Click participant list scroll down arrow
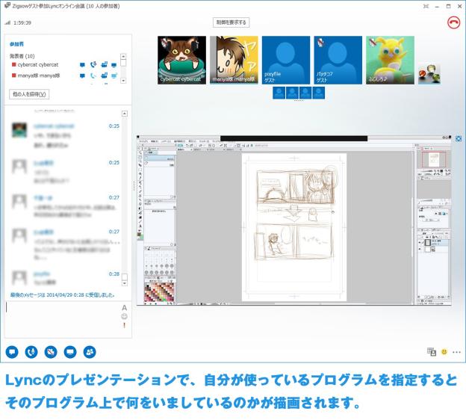 123,81
